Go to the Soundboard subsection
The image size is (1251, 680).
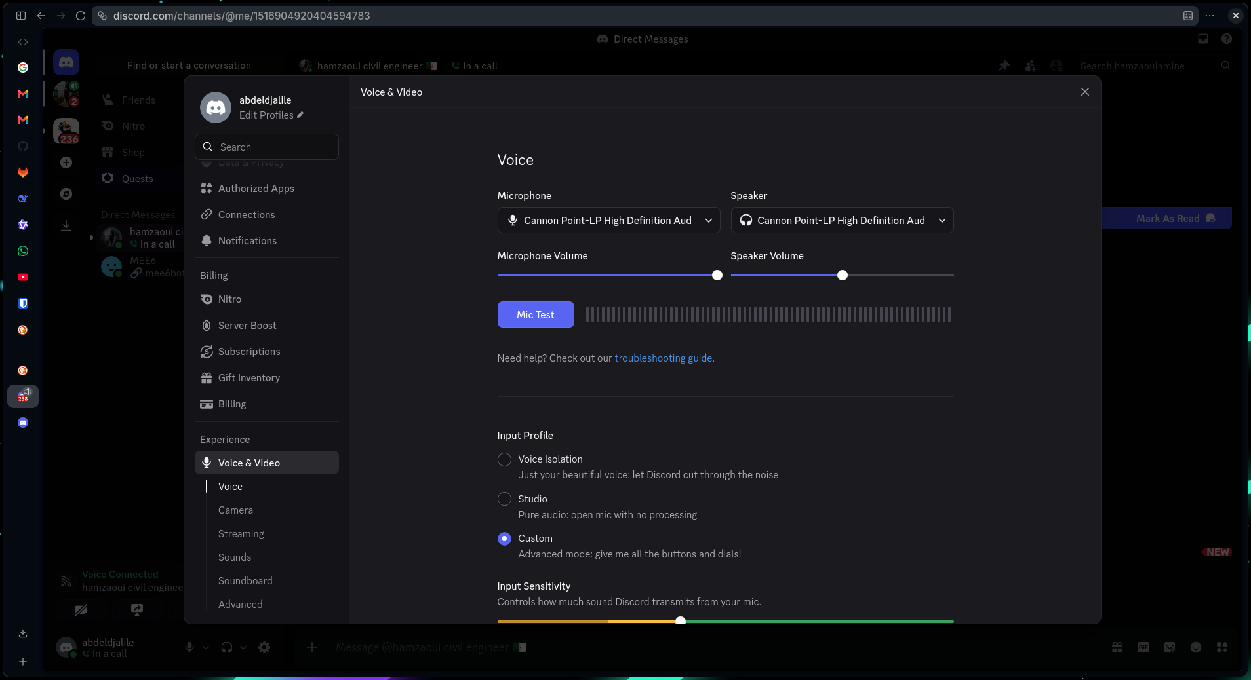245,580
